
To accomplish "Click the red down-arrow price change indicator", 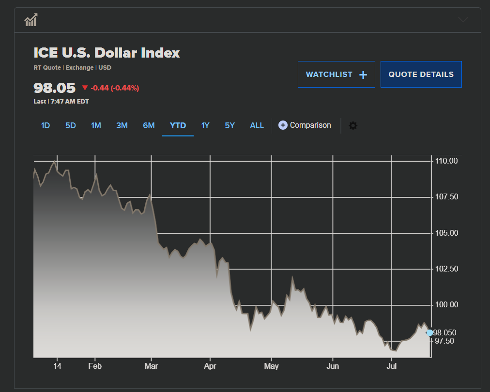I will (x=85, y=88).
